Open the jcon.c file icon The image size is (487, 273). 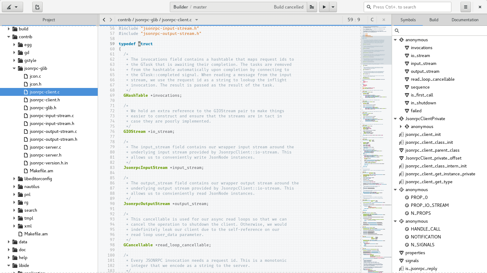(x=26, y=76)
